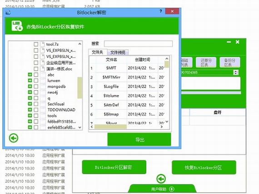The image size is (259, 194).
Task: Check the TDDOWNLOAD folder checkbox
Action: 36,110
